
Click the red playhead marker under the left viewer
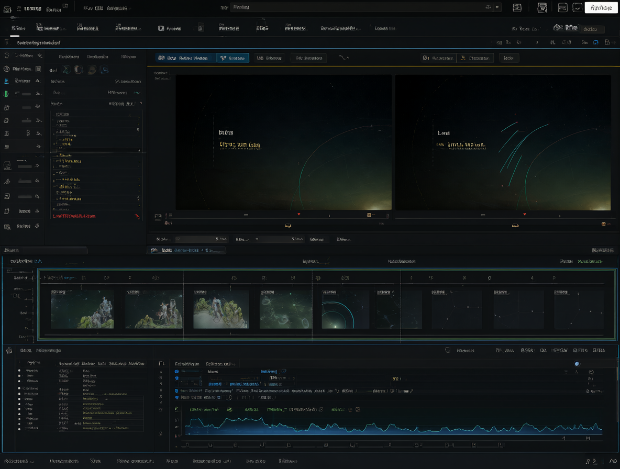(x=299, y=214)
